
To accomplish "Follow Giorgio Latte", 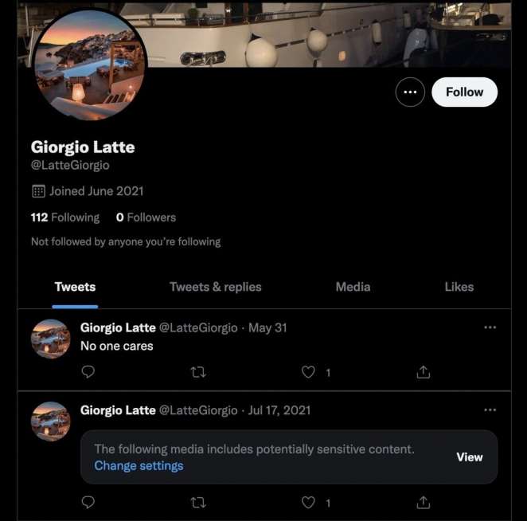I will tap(464, 92).
